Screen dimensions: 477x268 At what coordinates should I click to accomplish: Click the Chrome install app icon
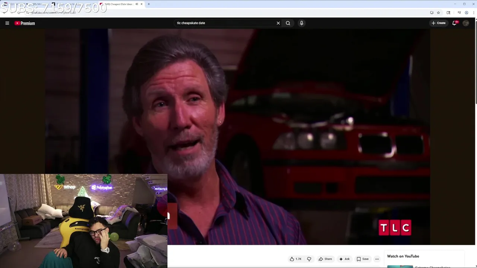coord(432,13)
